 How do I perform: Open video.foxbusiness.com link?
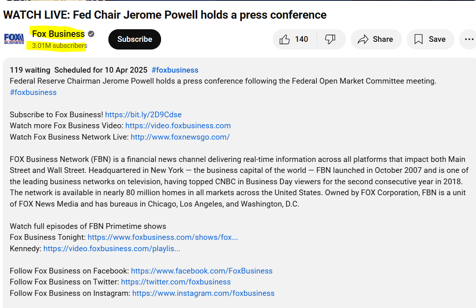click(x=178, y=126)
